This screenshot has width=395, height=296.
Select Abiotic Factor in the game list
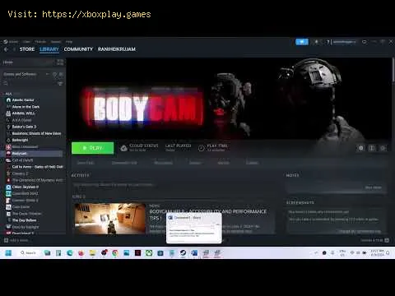pos(23,100)
